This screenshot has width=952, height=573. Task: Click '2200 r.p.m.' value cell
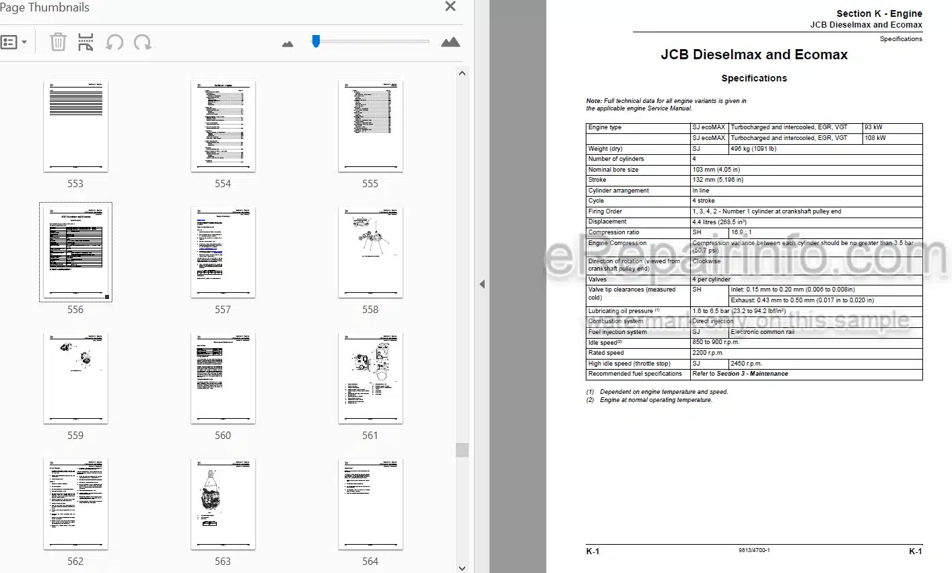pos(708,353)
